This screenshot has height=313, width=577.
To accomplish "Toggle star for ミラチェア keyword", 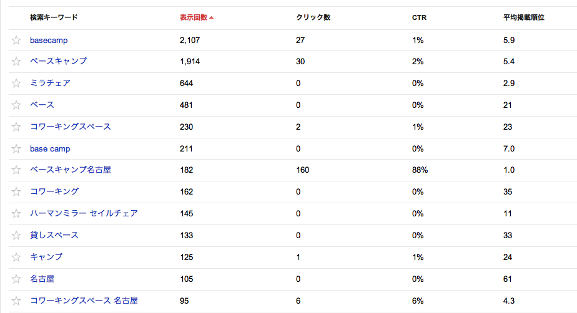I will click(16, 84).
